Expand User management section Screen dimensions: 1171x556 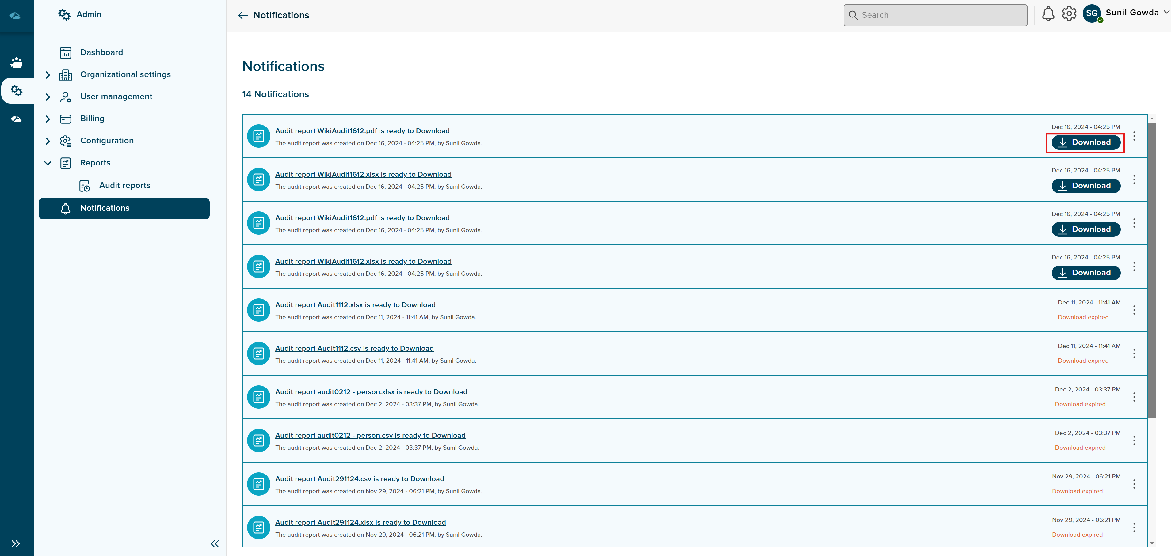point(48,97)
